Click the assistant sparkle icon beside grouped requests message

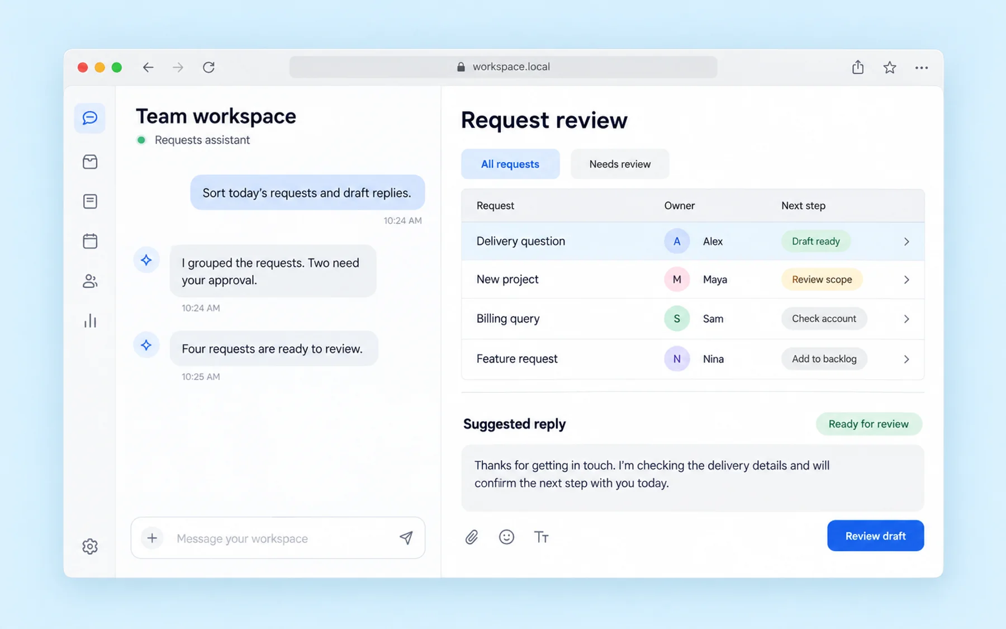click(146, 260)
